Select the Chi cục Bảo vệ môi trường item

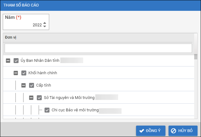(x=75, y=110)
